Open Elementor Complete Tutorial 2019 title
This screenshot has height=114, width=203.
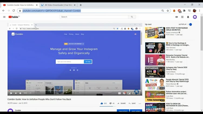tap(178, 56)
